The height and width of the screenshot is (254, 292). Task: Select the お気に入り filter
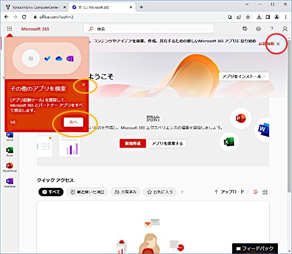(x=160, y=192)
